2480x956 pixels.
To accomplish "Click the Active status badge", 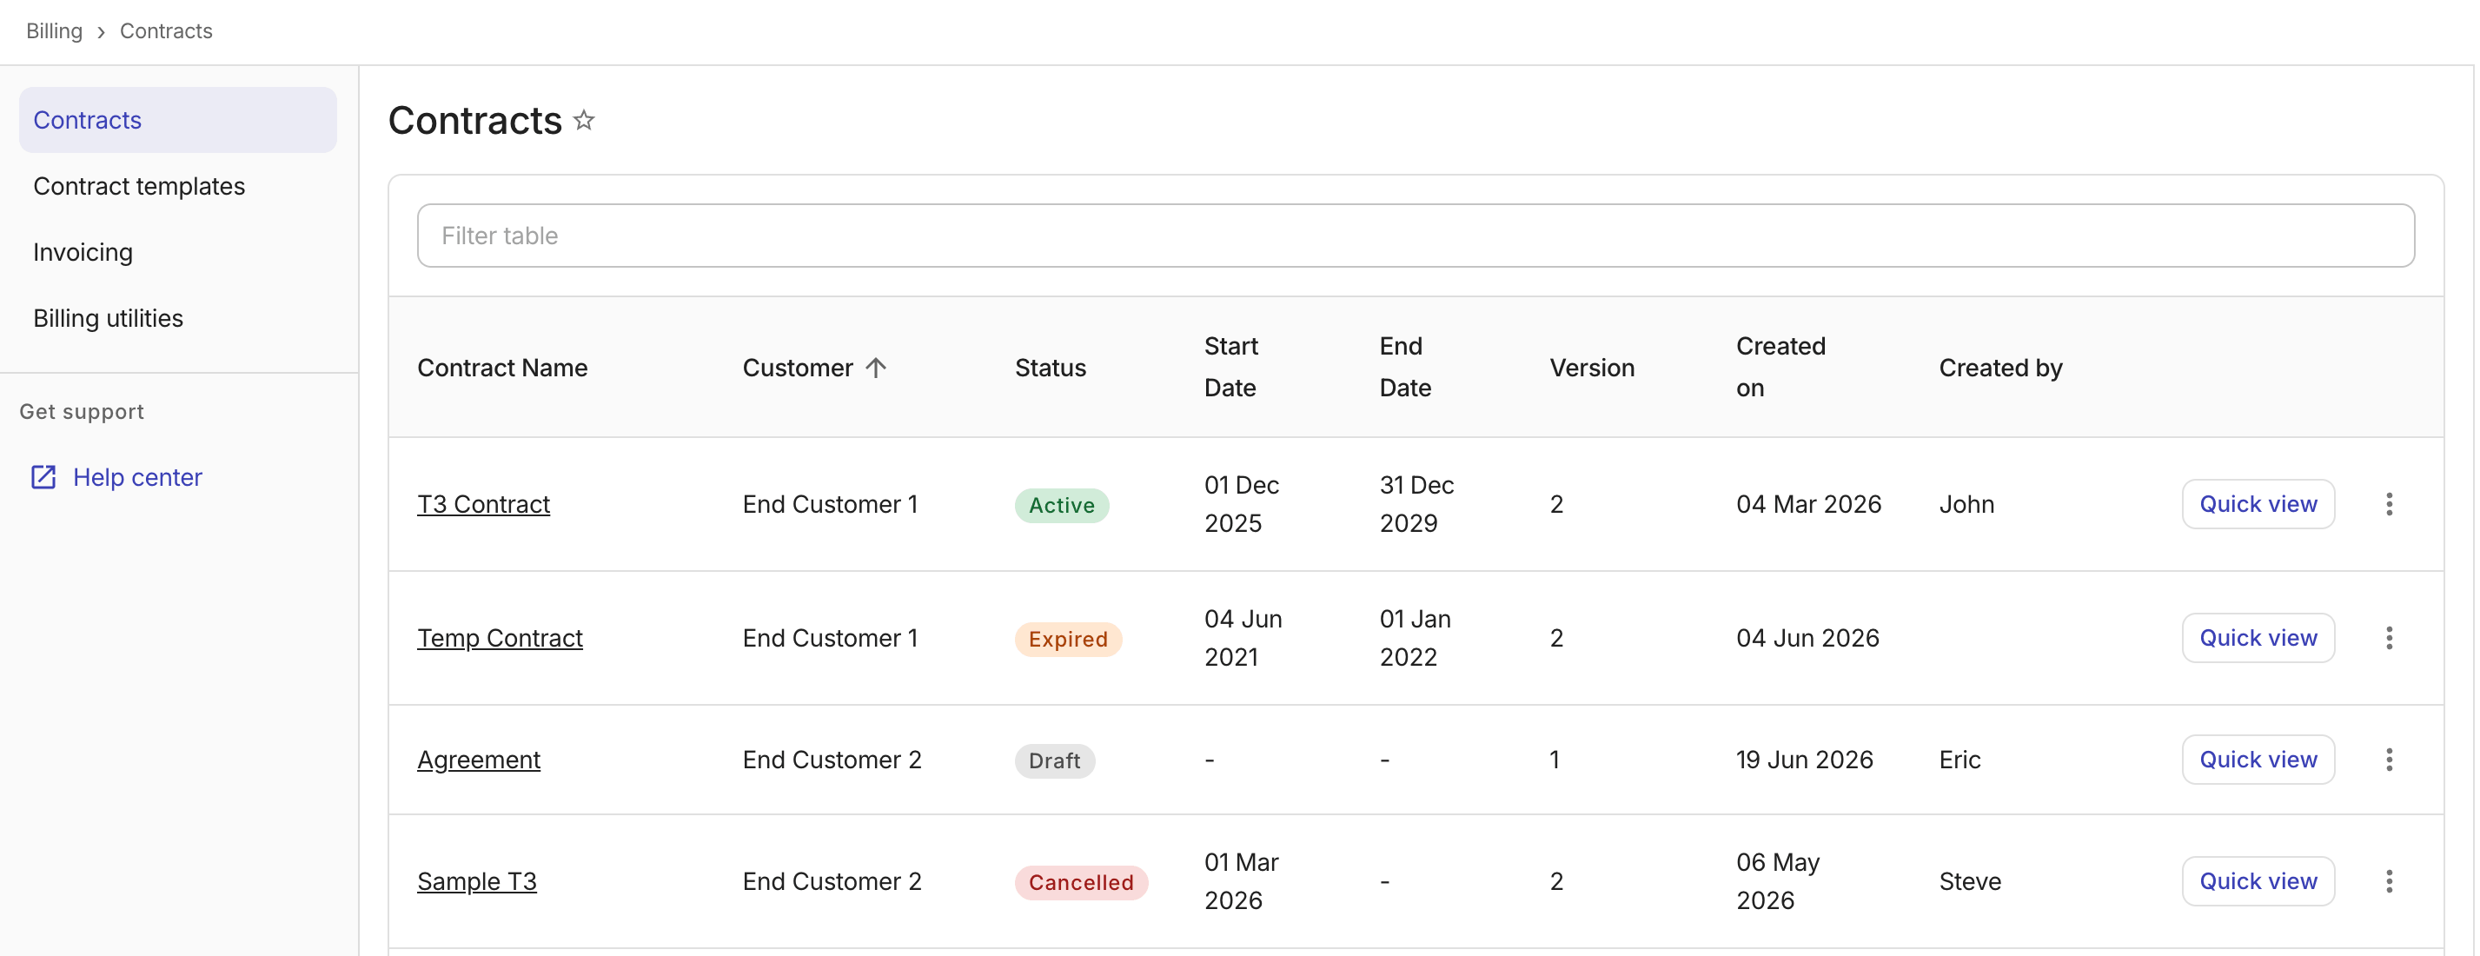I will (1061, 506).
